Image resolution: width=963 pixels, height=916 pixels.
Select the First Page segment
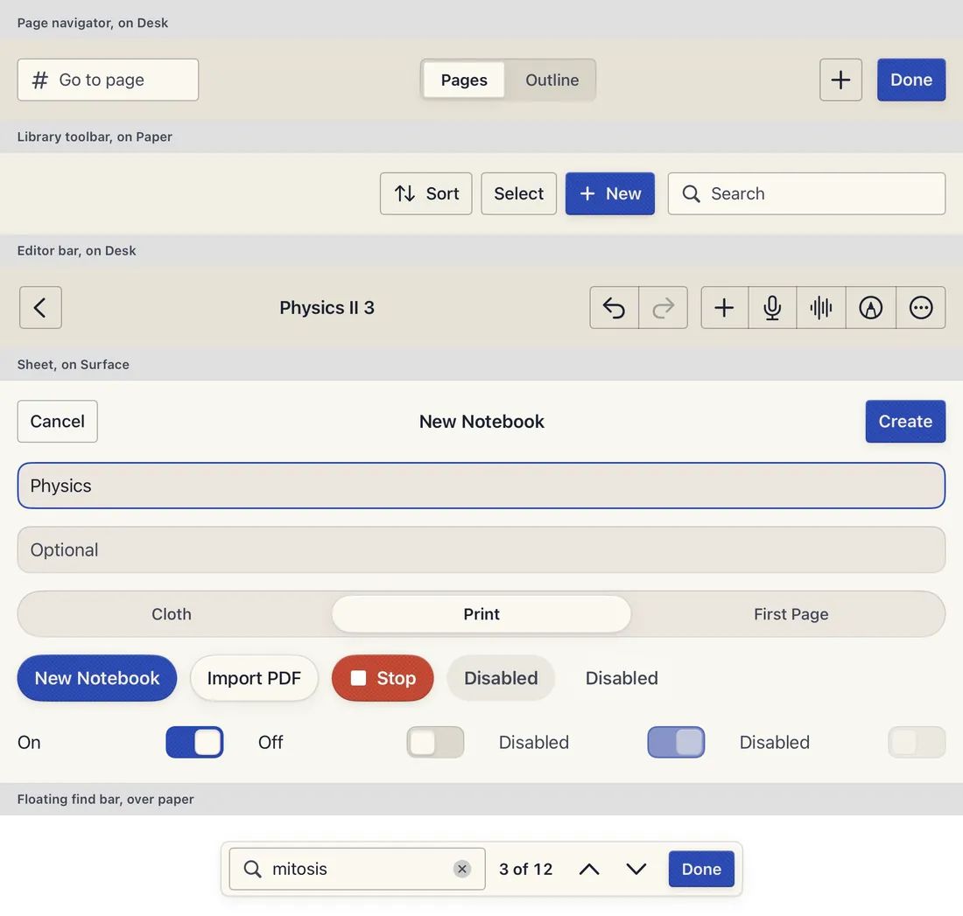coord(791,614)
